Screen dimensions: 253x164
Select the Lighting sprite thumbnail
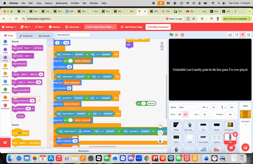point(216,138)
